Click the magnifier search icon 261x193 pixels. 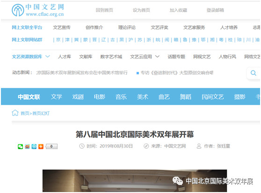point(253,73)
